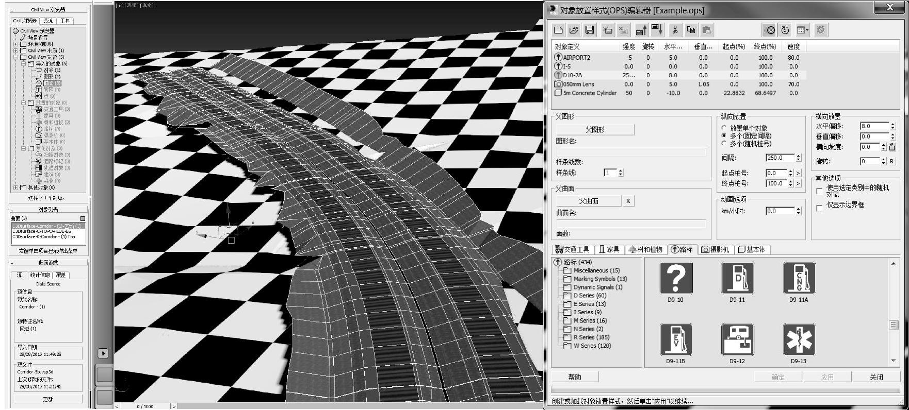Select the 050mm Lens camera row

coord(679,84)
